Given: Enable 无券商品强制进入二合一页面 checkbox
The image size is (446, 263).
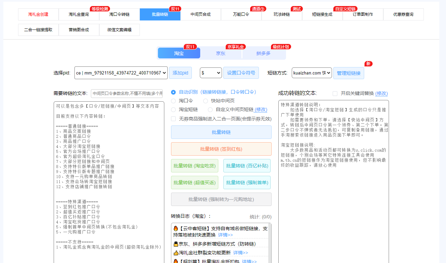Looking at the screenshot, I should point(173,119).
